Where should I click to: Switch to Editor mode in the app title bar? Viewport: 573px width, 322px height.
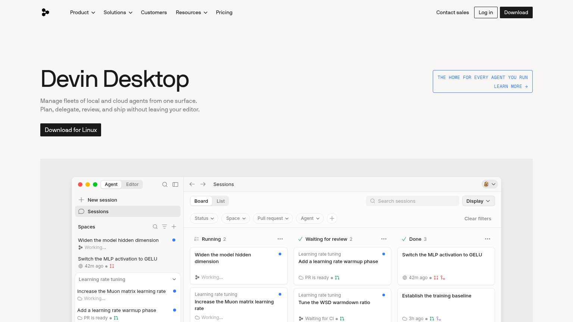132,184
